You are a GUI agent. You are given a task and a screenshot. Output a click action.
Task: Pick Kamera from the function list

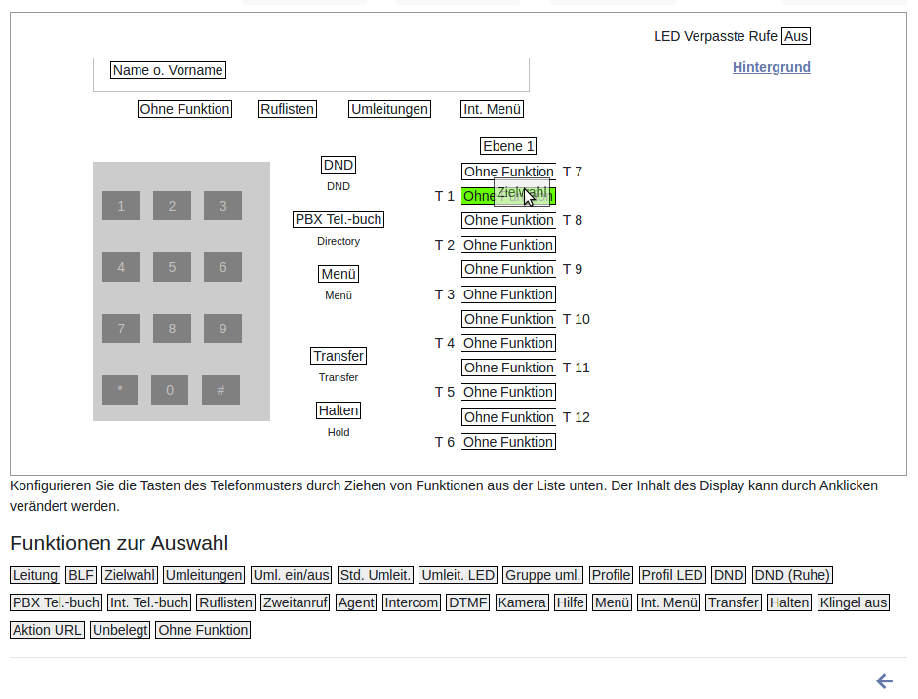click(522, 602)
